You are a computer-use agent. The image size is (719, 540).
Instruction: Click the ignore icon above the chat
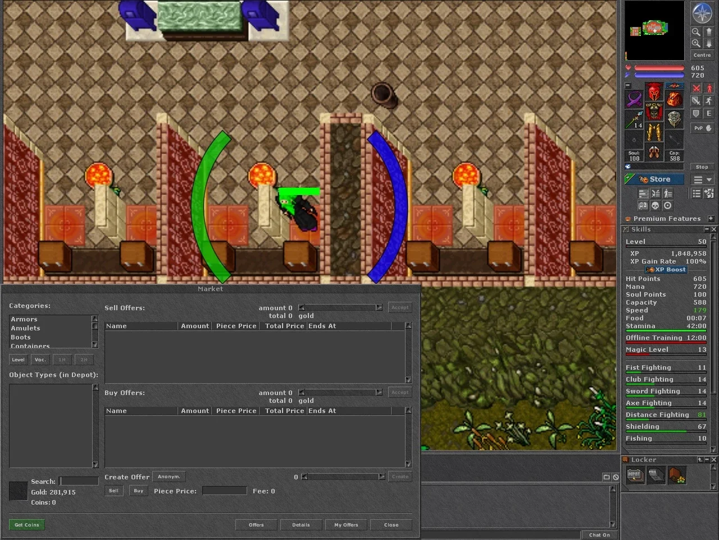click(616, 477)
